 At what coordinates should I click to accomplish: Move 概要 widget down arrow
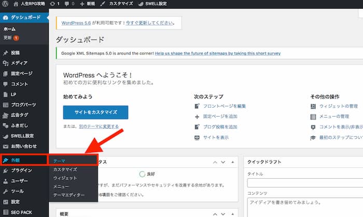click(223, 214)
